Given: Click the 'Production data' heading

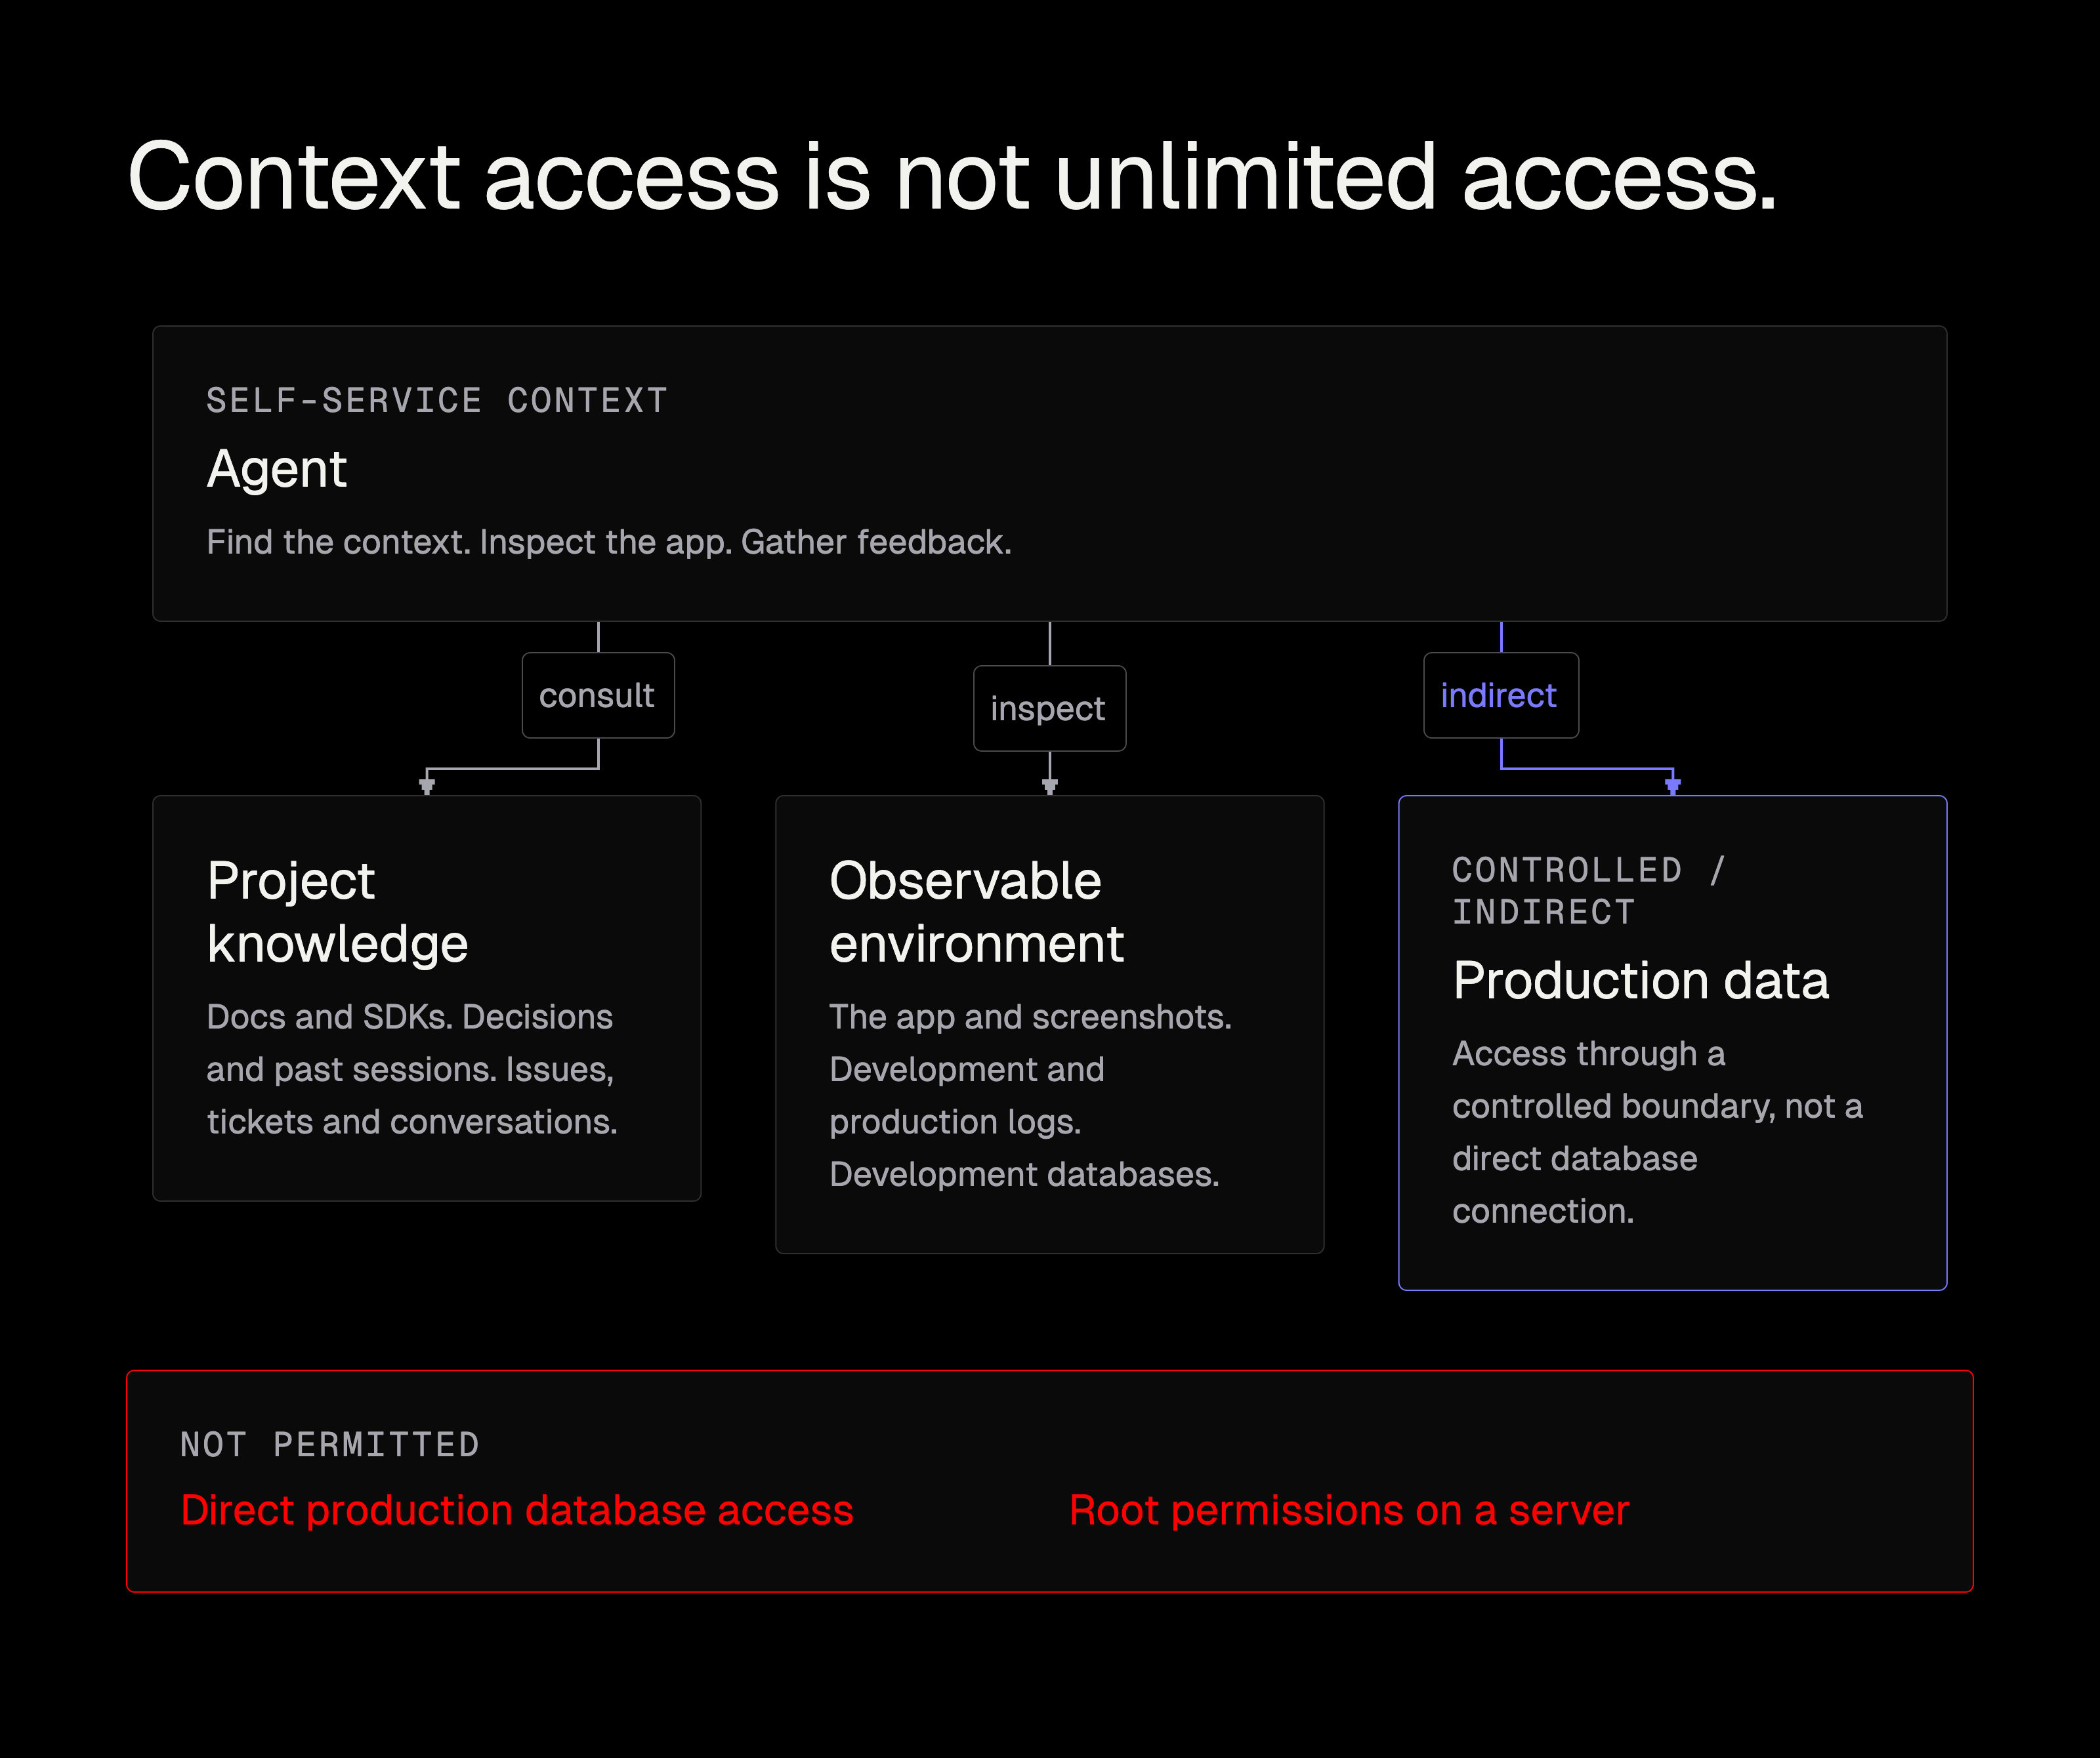Looking at the screenshot, I should [1640, 981].
